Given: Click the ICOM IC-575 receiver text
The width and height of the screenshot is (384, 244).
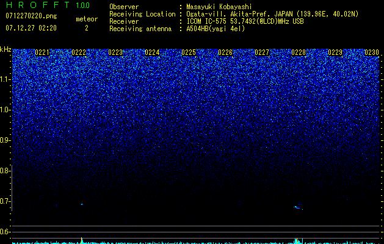Looking at the screenshot, I should click(245, 21).
